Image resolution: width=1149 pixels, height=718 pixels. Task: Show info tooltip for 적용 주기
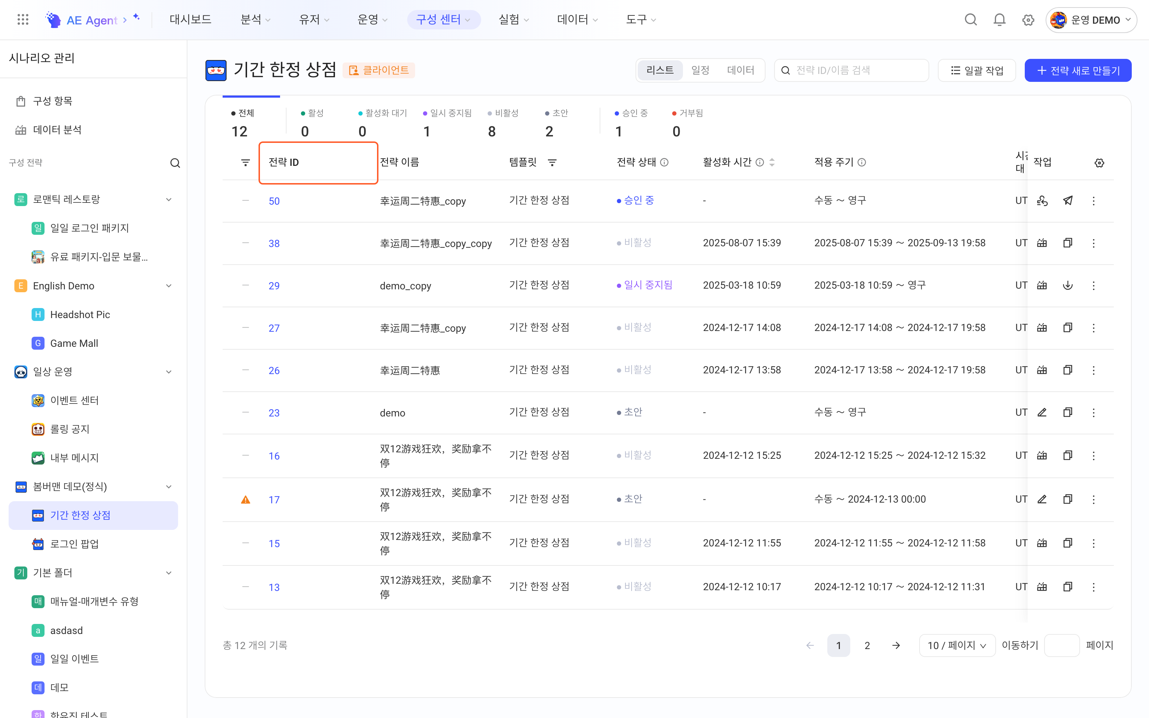861,162
